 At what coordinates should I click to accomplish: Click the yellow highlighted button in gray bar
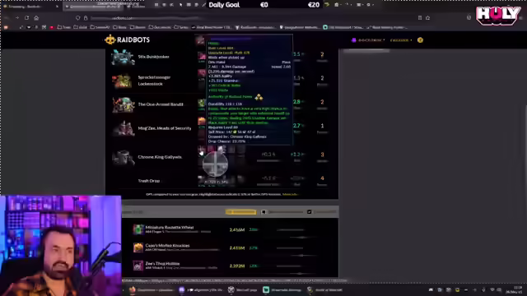coord(241,212)
